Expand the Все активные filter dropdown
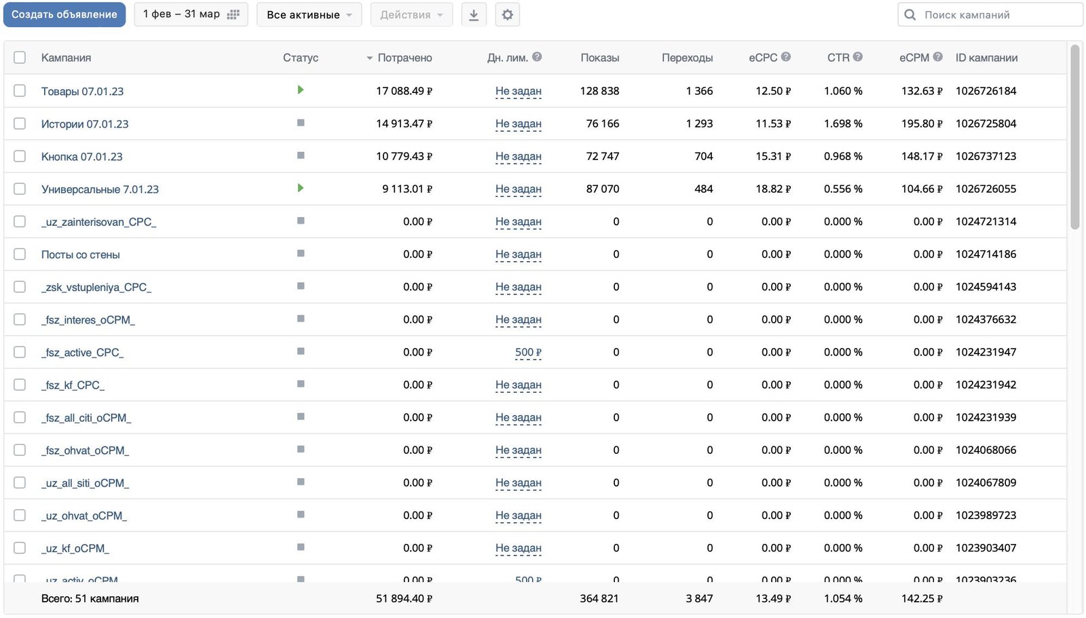Viewport: 1086px width, 618px height. click(309, 14)
